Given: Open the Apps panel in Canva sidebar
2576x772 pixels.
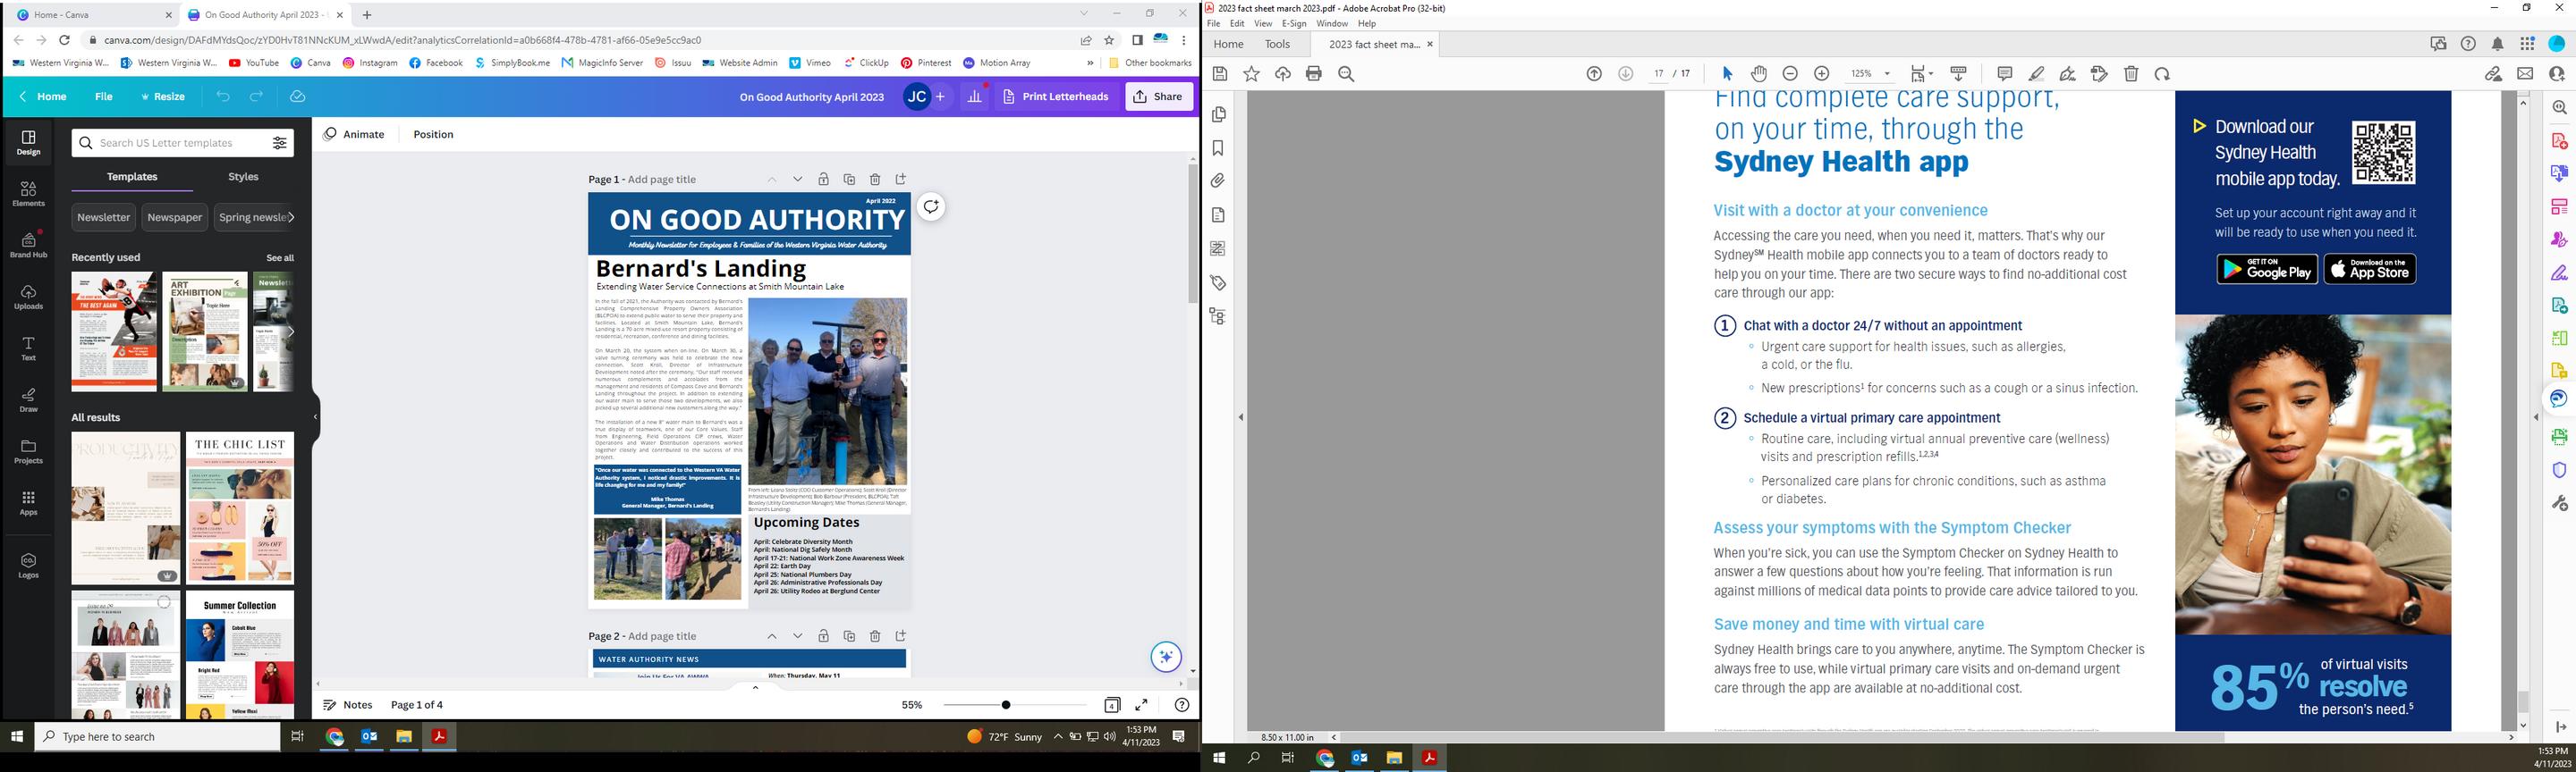Looking at the screenshot, I should [x=28, y=502].
